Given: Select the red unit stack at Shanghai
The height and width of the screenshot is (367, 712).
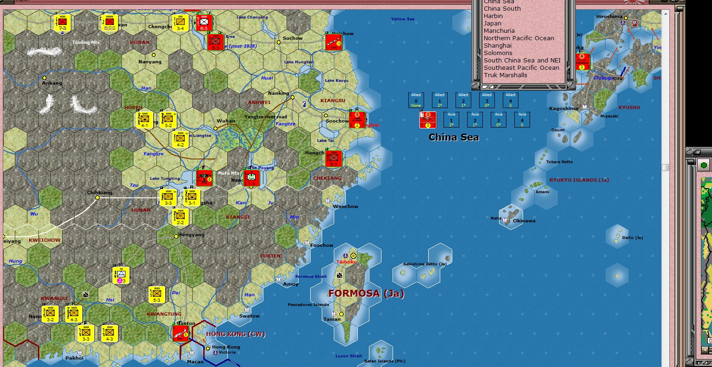Looking at the screenshot, I should pos(357,119).
